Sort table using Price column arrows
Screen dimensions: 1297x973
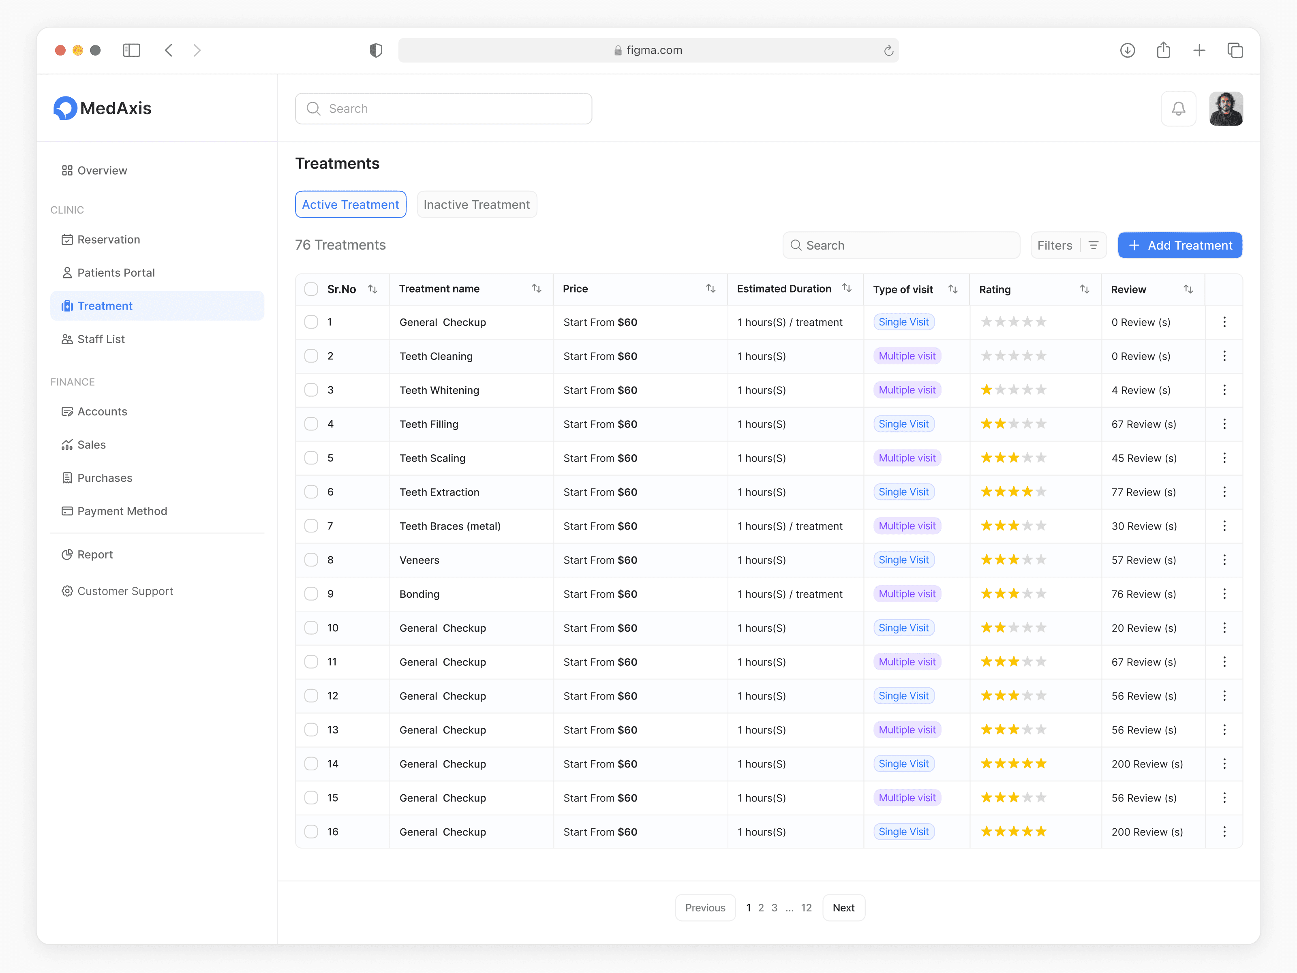(x=710, y=289)
